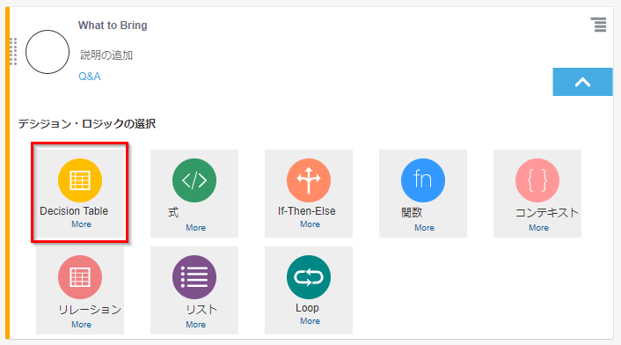Click More under 関数 tile
Viewport: 621px width, 345px height.
(424, 228)
